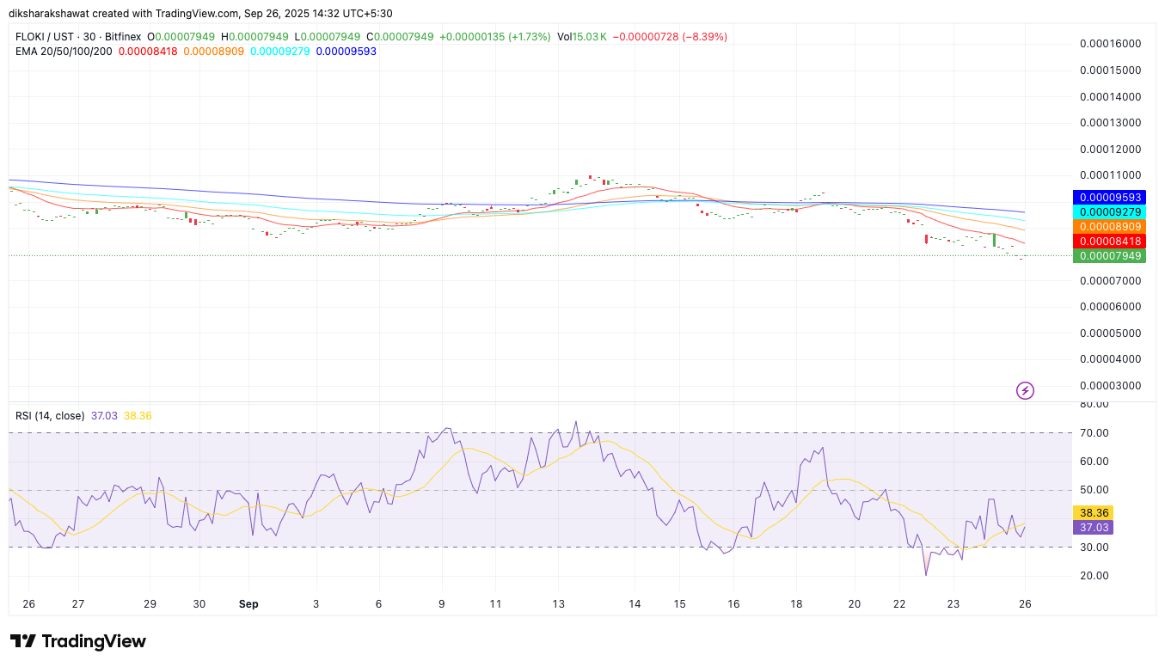Select the FLOKI / UST symbol title
This screenshot has width=1165, height=667.
point(46,37)
